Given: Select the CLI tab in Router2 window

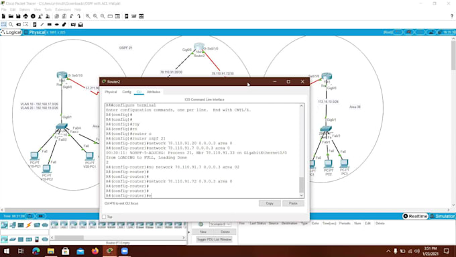Looking at the screenshot, I should [x=139, y=92].
